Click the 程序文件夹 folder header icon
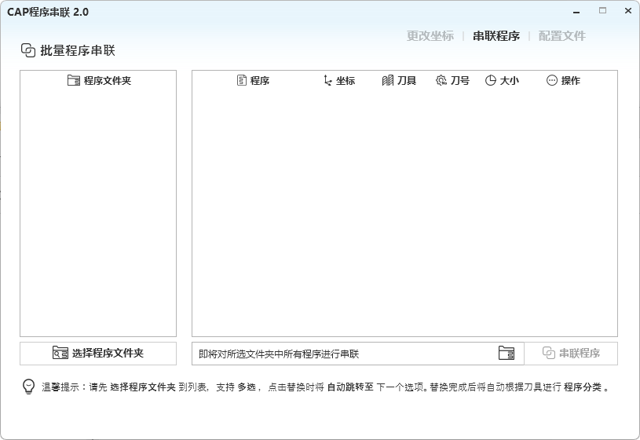Image resolution: width=640 pixels, height=440 pixels. tap(74, 80)
